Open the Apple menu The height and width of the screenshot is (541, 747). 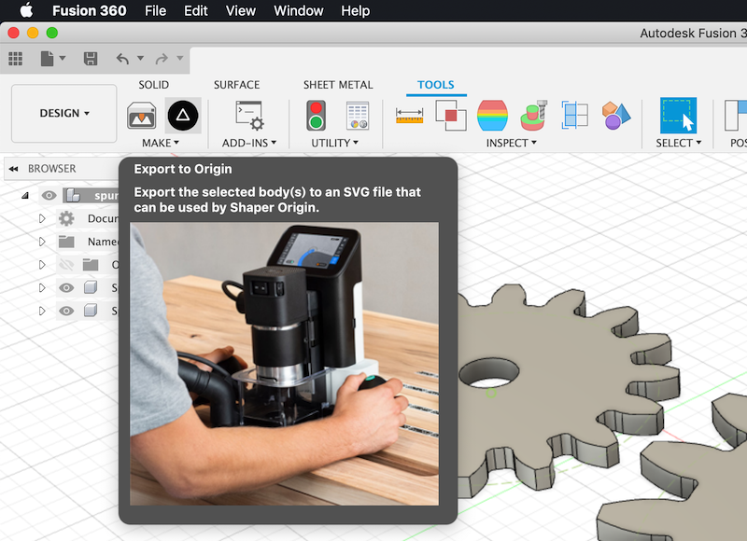pyautogui.click(x=26, y=10)
